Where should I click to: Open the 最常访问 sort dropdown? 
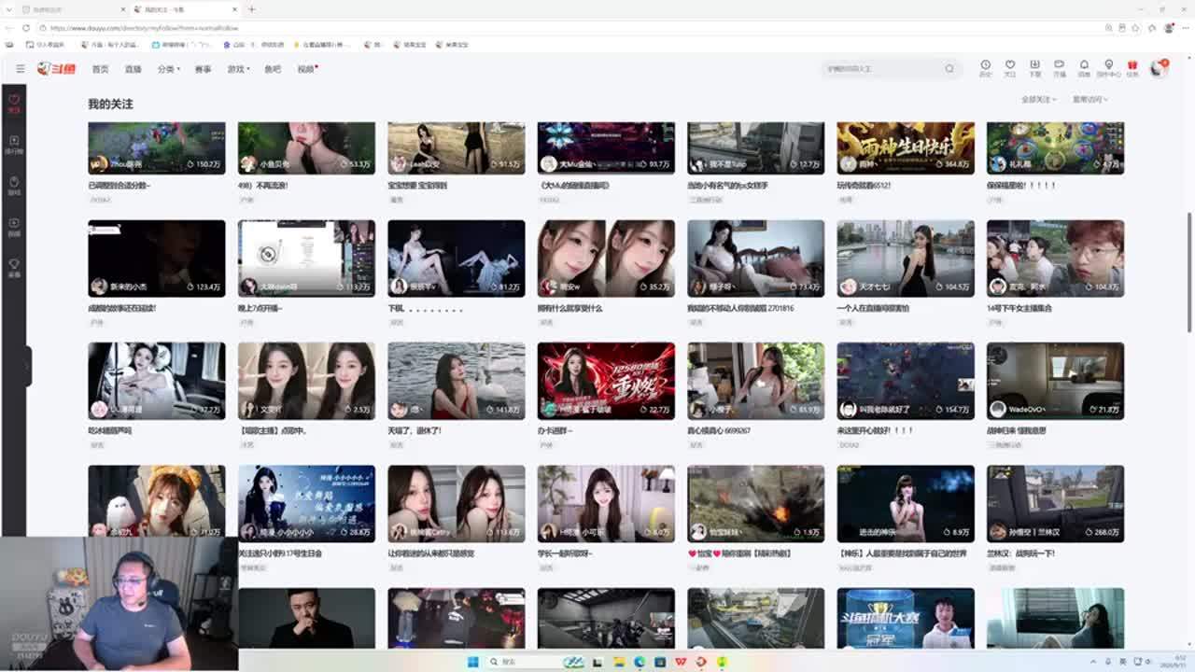[1090, 99]
